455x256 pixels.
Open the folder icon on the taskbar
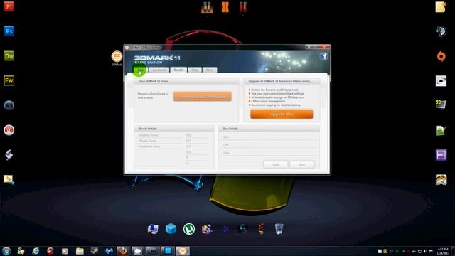point(80,251)
